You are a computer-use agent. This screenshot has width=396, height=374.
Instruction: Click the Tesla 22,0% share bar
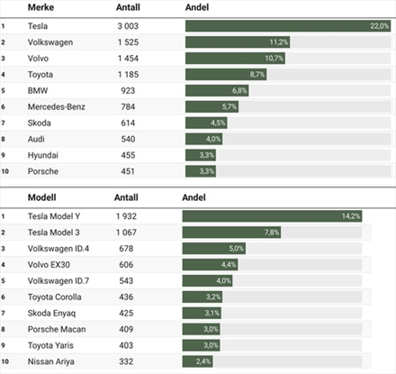[288, 26]
